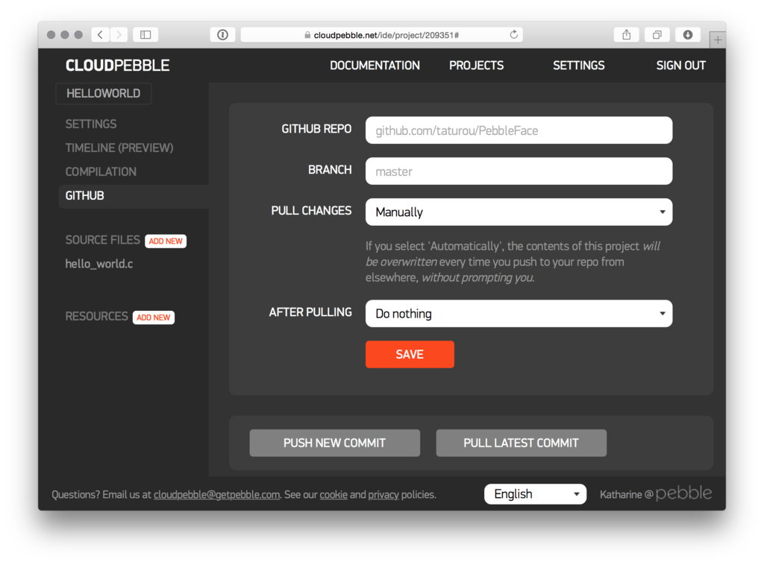Click Push New Commit button
Screen dimensions: 764x565
[x=335, y=443]
